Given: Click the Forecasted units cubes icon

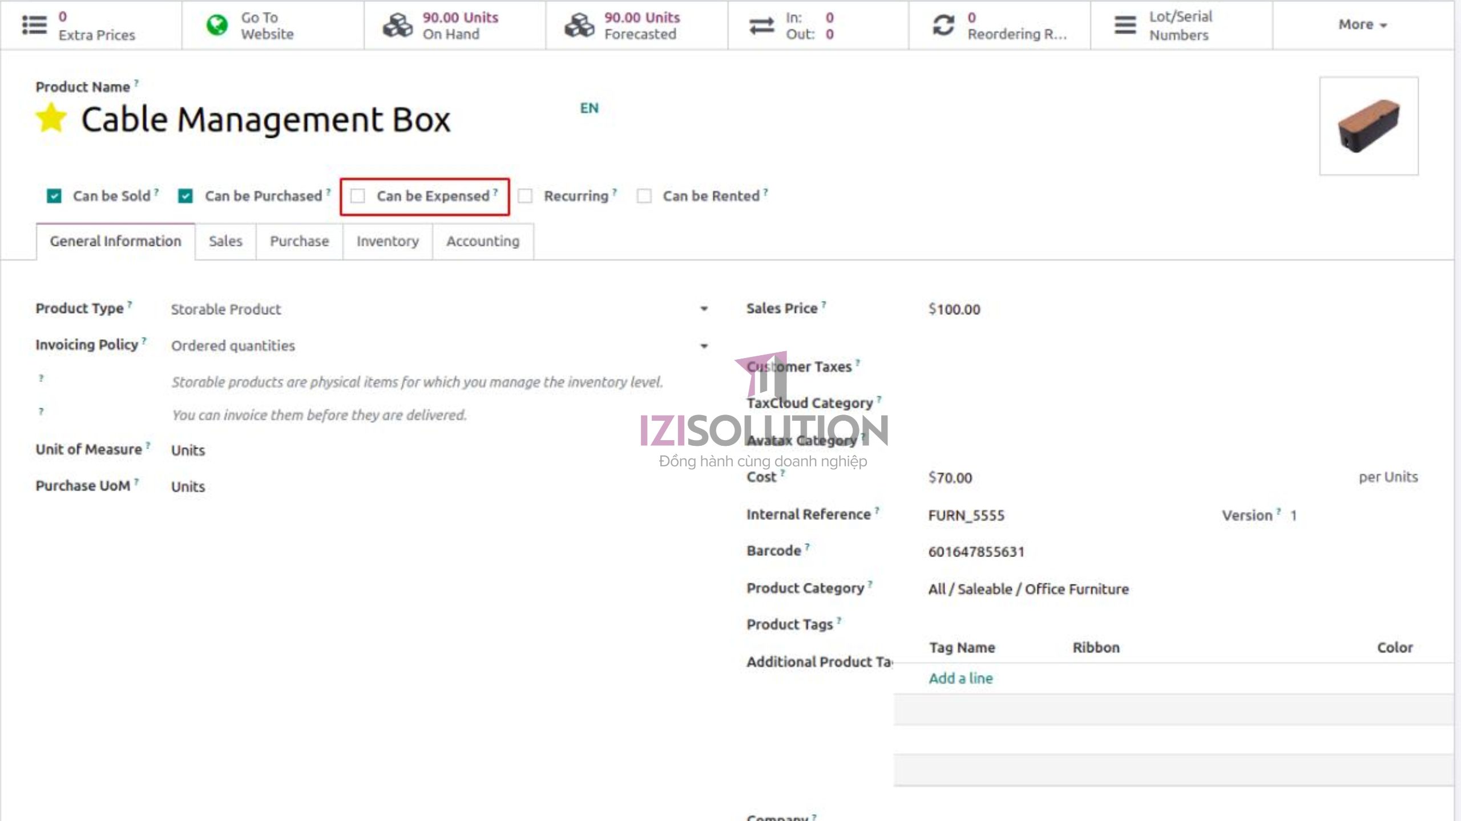Looking at the screenshot, I should point(579,25).
